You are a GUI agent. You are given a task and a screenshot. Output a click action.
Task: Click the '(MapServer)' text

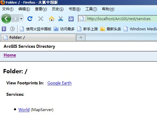tap(42, 110)
